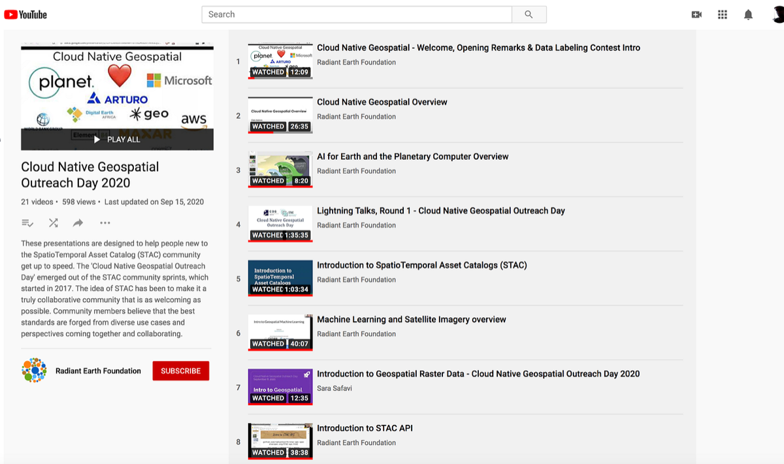Open channel link under Machine Learning video

point(356,334)
